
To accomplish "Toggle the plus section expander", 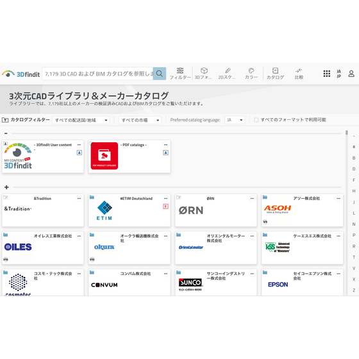I will (x=6, y=187).
